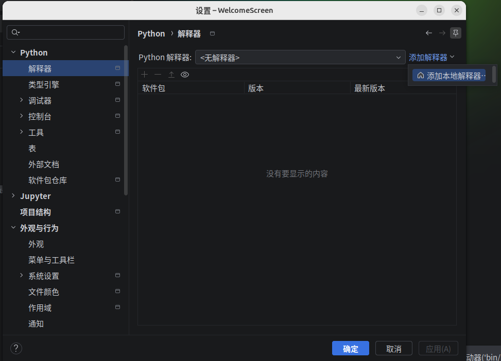Screen dimensions: 501x361
Task: Click the 软件包 column header
Action: pyautogui.click(x=191, y=88)
